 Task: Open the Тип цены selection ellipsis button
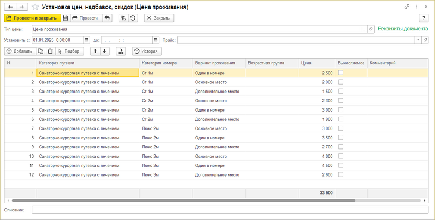364,29
